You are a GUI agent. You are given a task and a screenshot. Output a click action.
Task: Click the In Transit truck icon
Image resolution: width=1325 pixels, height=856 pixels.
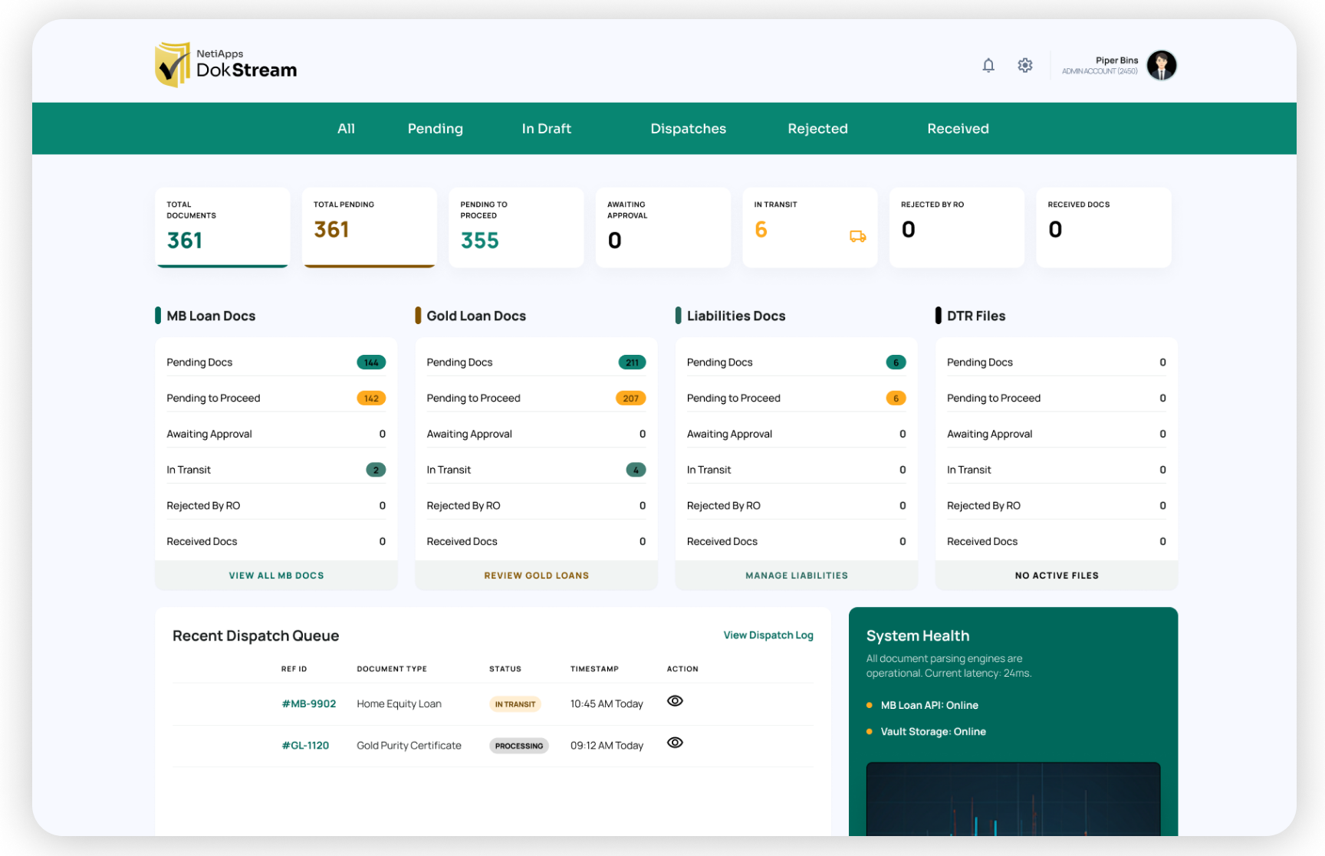857,237
